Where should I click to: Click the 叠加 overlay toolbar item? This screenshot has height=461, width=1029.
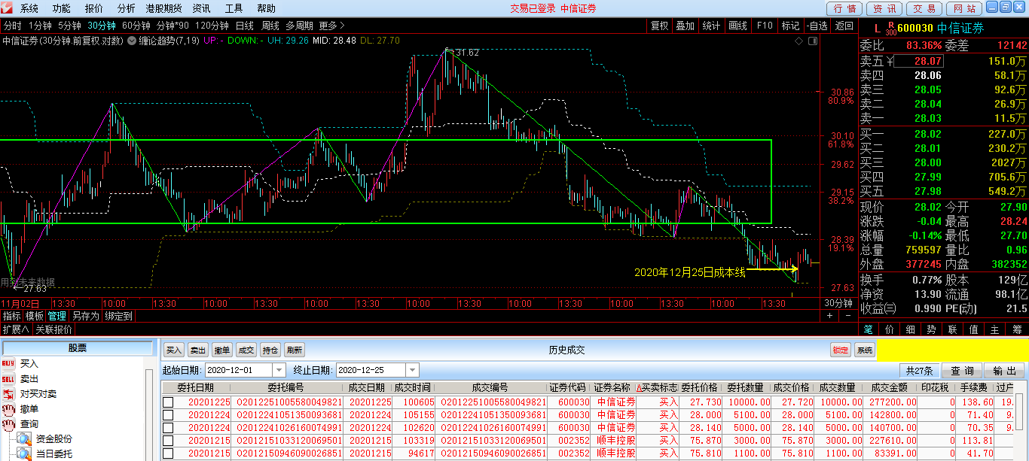pyautogui.click(x=685, y=26)
